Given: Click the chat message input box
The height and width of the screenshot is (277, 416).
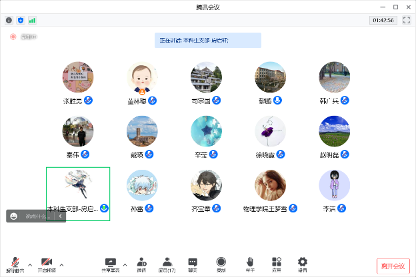Looking at the screenshot, I should pyautogui.click(x=38, y=216).
